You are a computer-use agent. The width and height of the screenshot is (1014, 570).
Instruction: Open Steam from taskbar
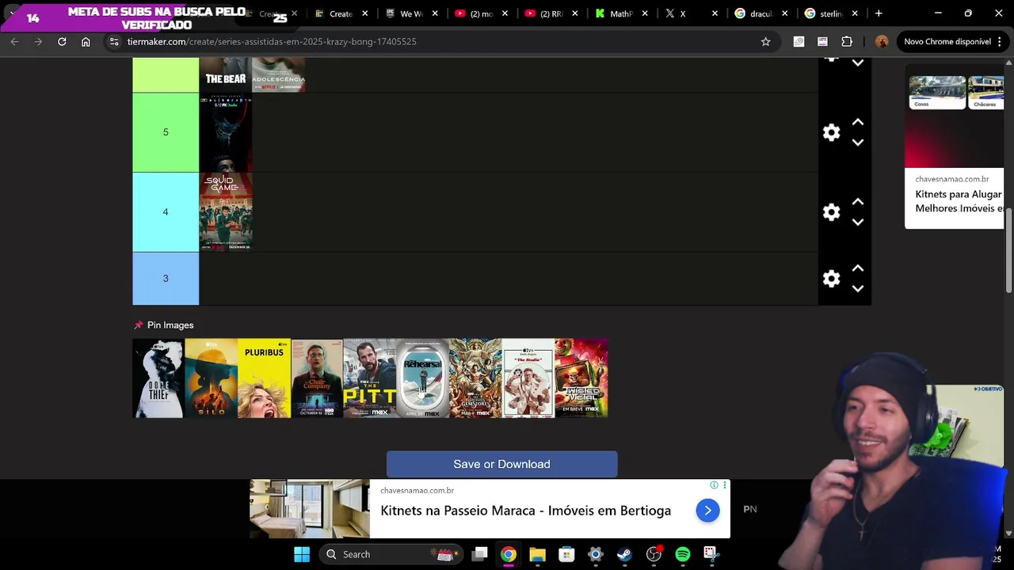(x=624, y=554)
